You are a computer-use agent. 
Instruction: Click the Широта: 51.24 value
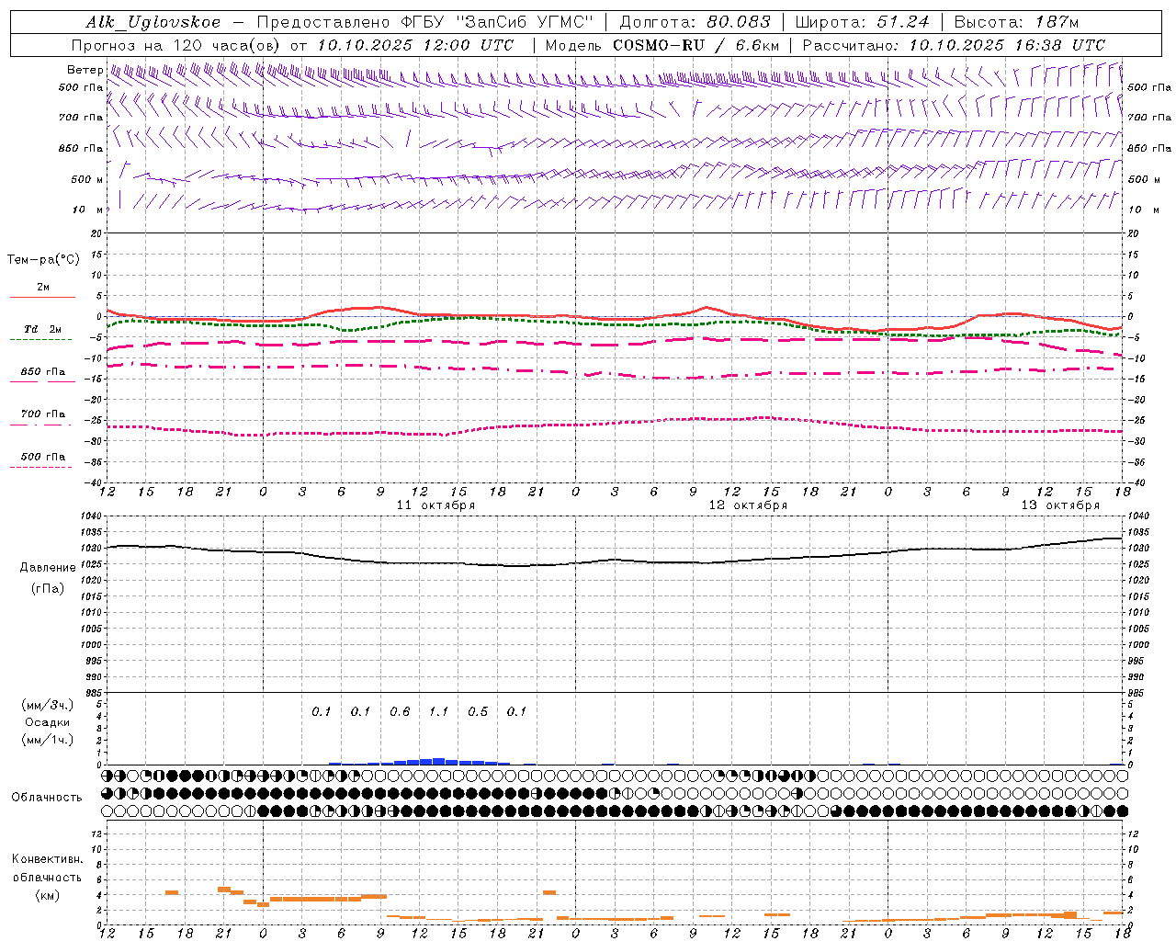tap(862, 22)
